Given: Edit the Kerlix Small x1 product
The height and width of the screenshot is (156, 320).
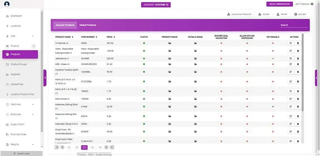Looking at the screenshot, I should click(290, 99).
